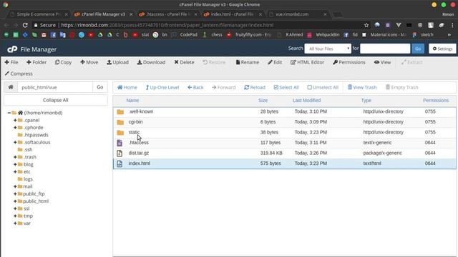Create a new Folder from toolbar
Screen dimensions: 458x257
click(36, 62)
